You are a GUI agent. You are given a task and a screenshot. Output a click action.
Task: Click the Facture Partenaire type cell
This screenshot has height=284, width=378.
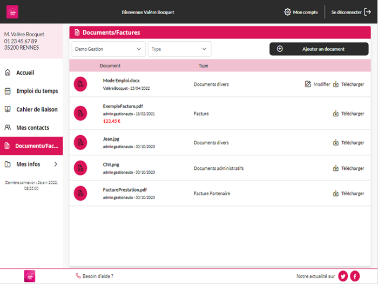click(212, 194)
